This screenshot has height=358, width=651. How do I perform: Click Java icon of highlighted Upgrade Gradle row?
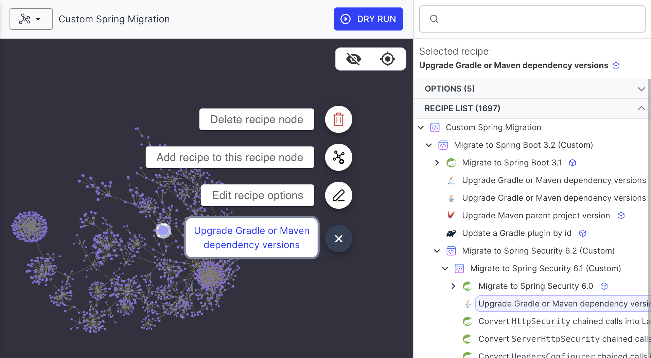coord(468,304)
